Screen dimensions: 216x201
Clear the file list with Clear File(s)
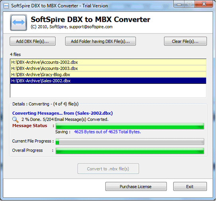[x=185, y=41]
